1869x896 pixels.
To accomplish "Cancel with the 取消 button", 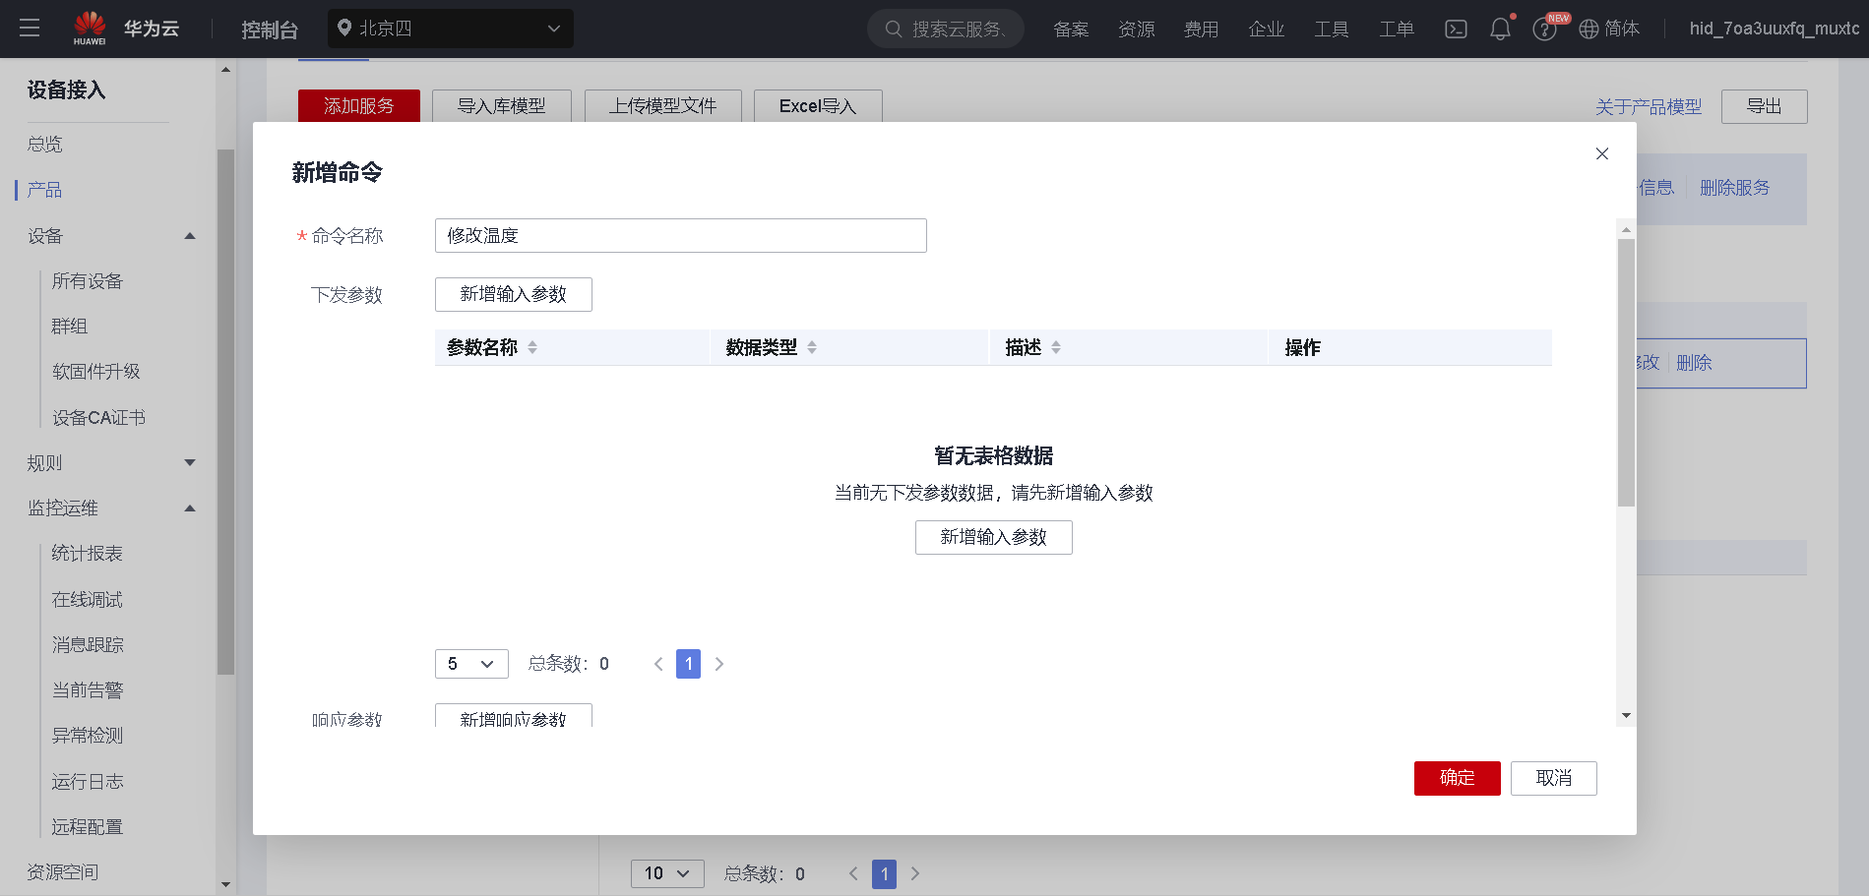I will pos(1554,778).
